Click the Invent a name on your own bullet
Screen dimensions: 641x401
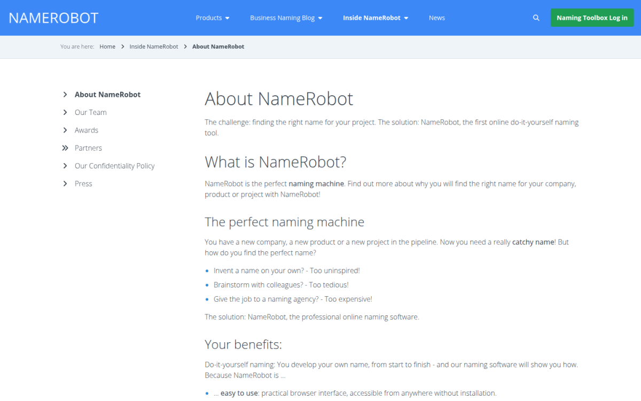pos(287,271)
